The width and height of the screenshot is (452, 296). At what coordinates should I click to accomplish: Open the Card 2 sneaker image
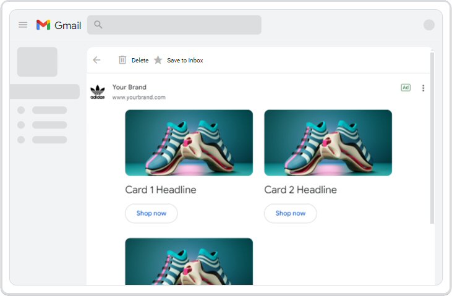click(328, 143)
